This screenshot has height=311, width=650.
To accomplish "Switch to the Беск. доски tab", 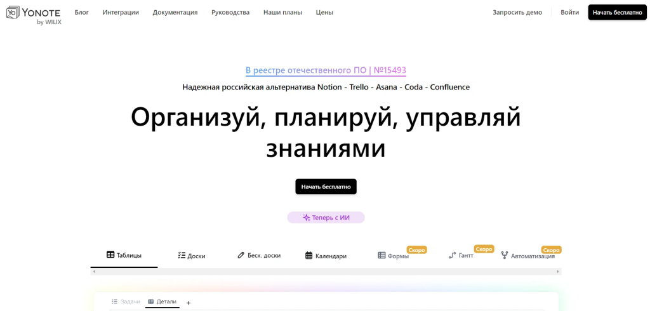I will [x=259, y=255].
